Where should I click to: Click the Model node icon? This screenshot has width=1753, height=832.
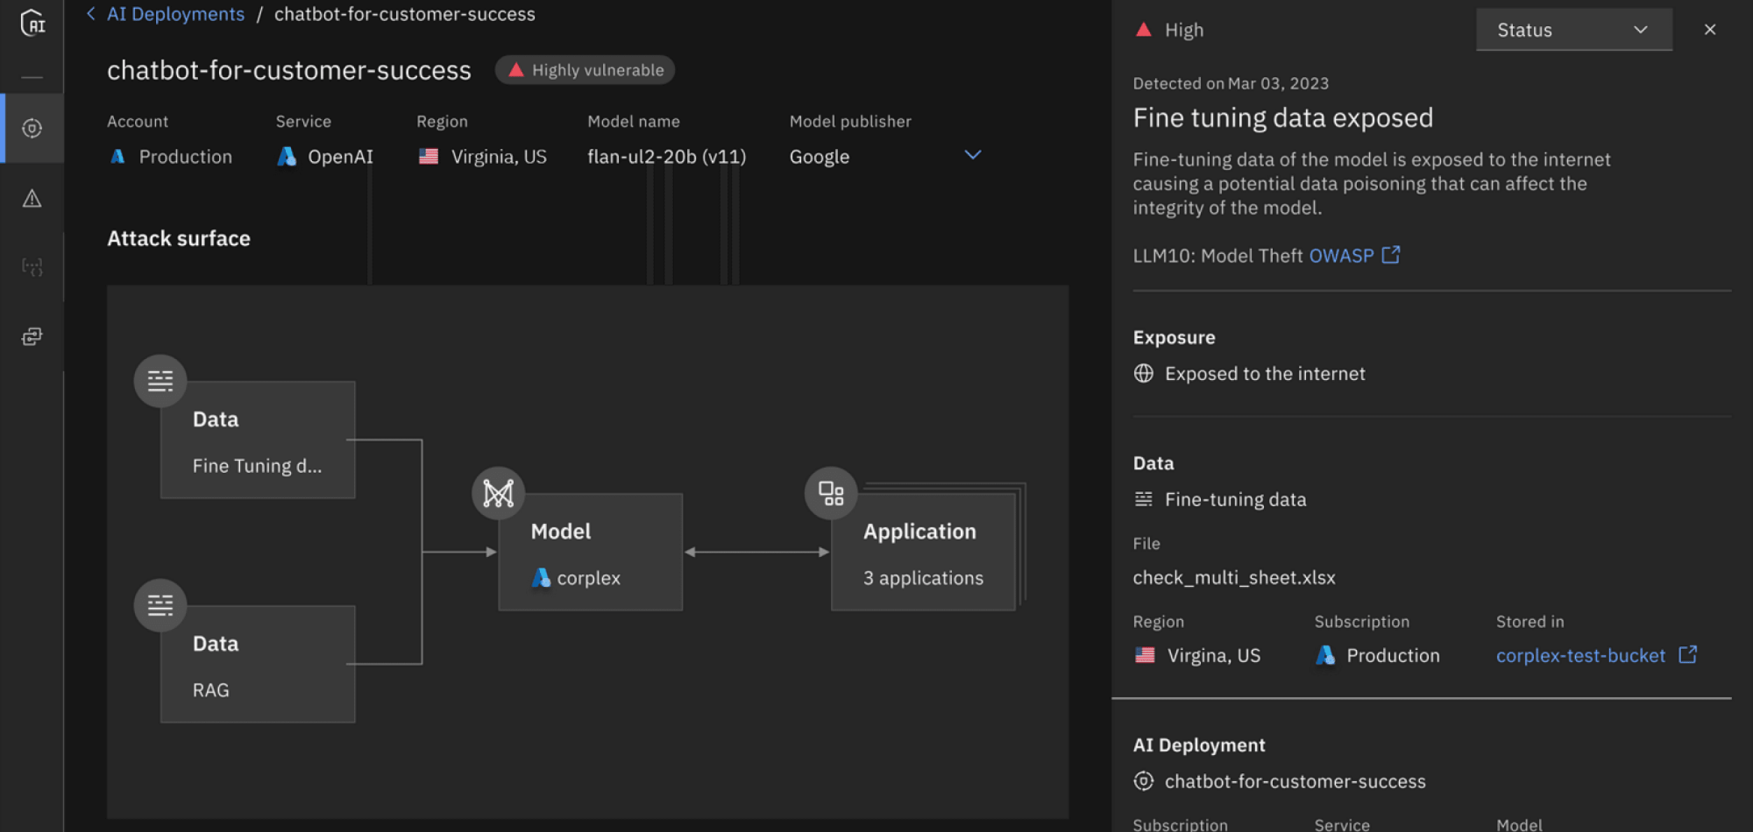coord(498,493)
